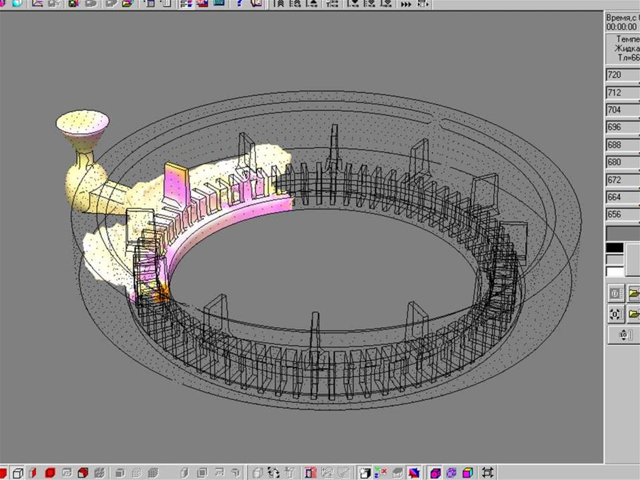This screenshot has height=480, width=640.
Task: Select the magenta cube display icon
Action: 436,472
